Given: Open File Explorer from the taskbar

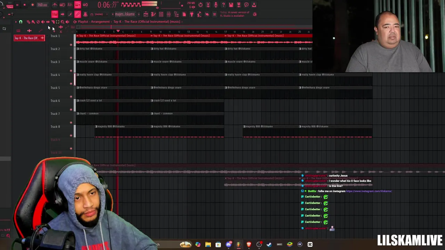Looking at the screenshot, I should pyautogui.click(x=208, y=244).
